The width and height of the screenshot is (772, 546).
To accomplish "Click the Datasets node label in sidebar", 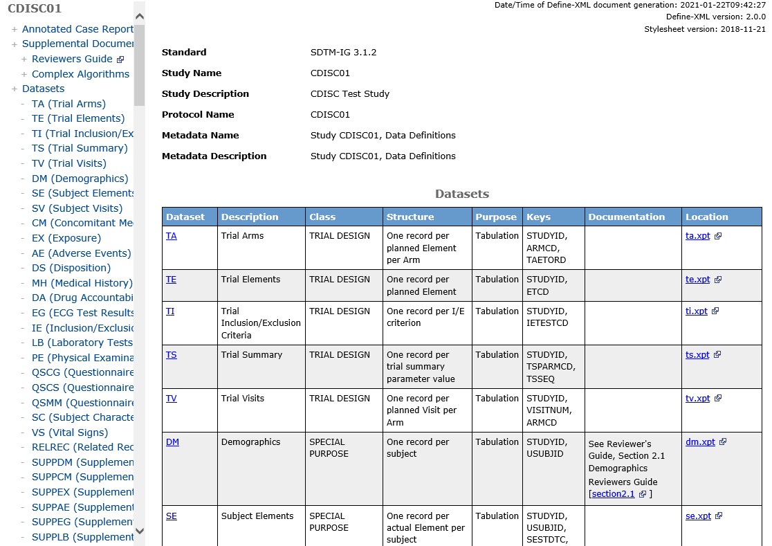I will click(44, 89).
